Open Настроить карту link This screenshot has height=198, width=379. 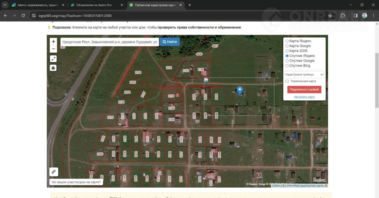(304, 97)
